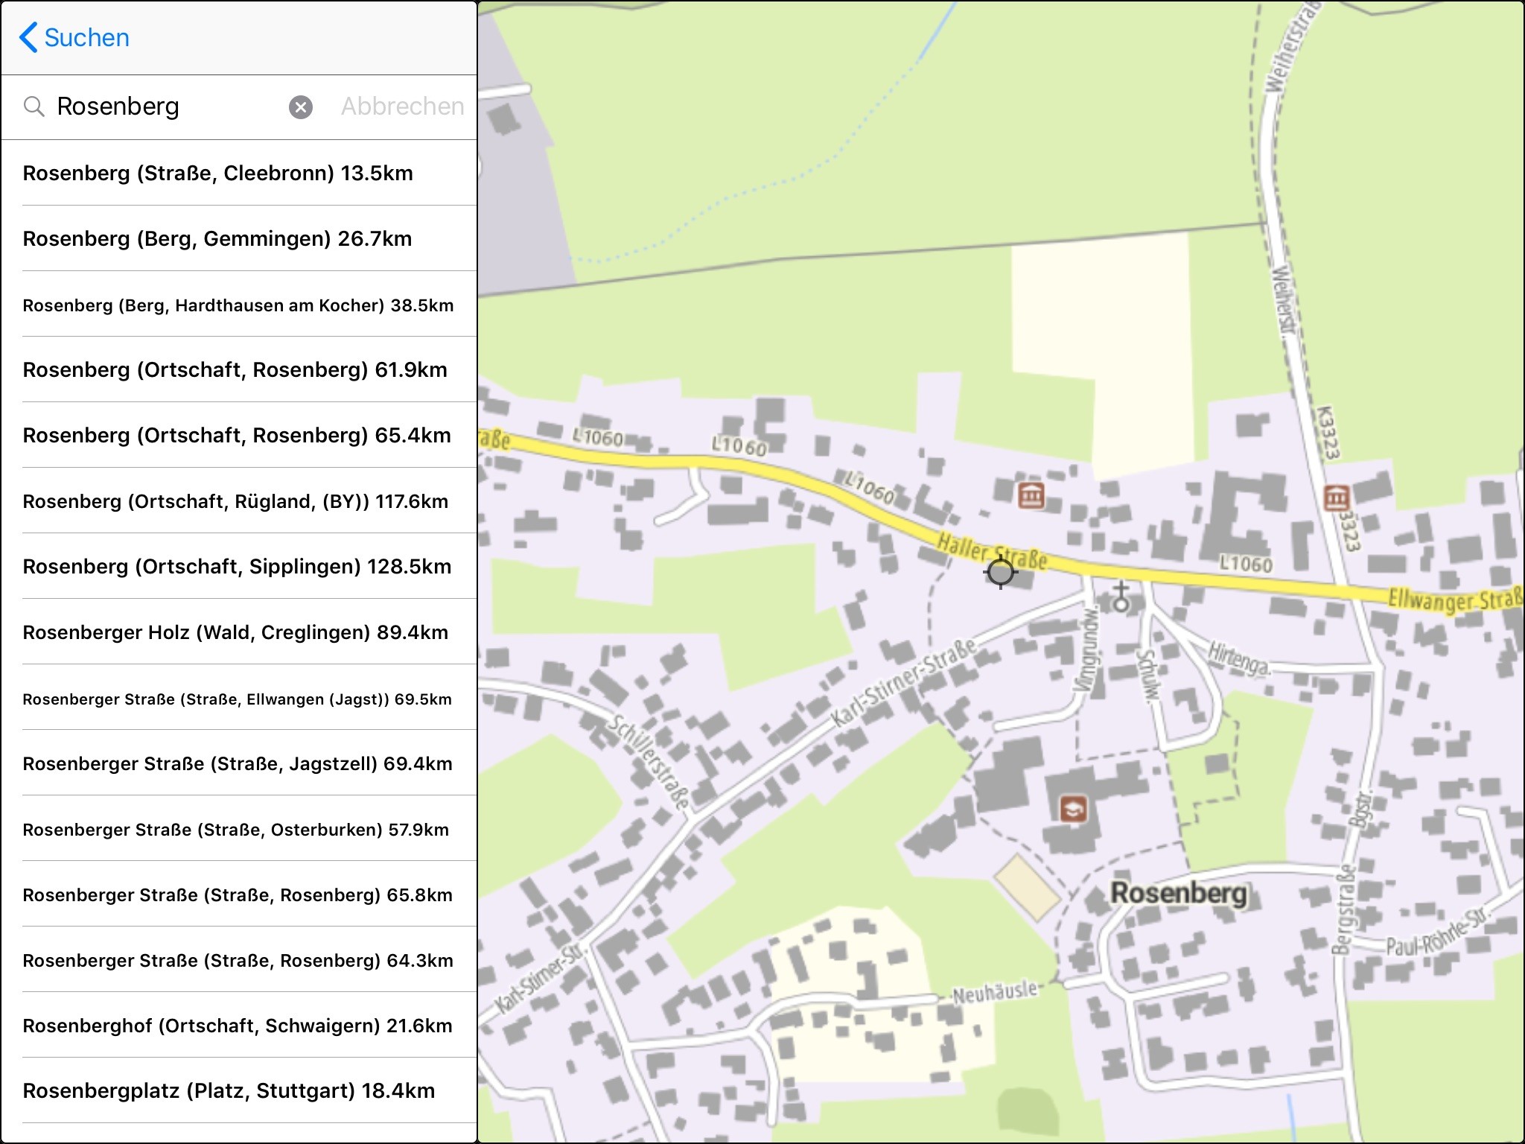Tap the school graduation cap icon
Viewport: 1525px width, 1144px height.
tap(1073, 808)
